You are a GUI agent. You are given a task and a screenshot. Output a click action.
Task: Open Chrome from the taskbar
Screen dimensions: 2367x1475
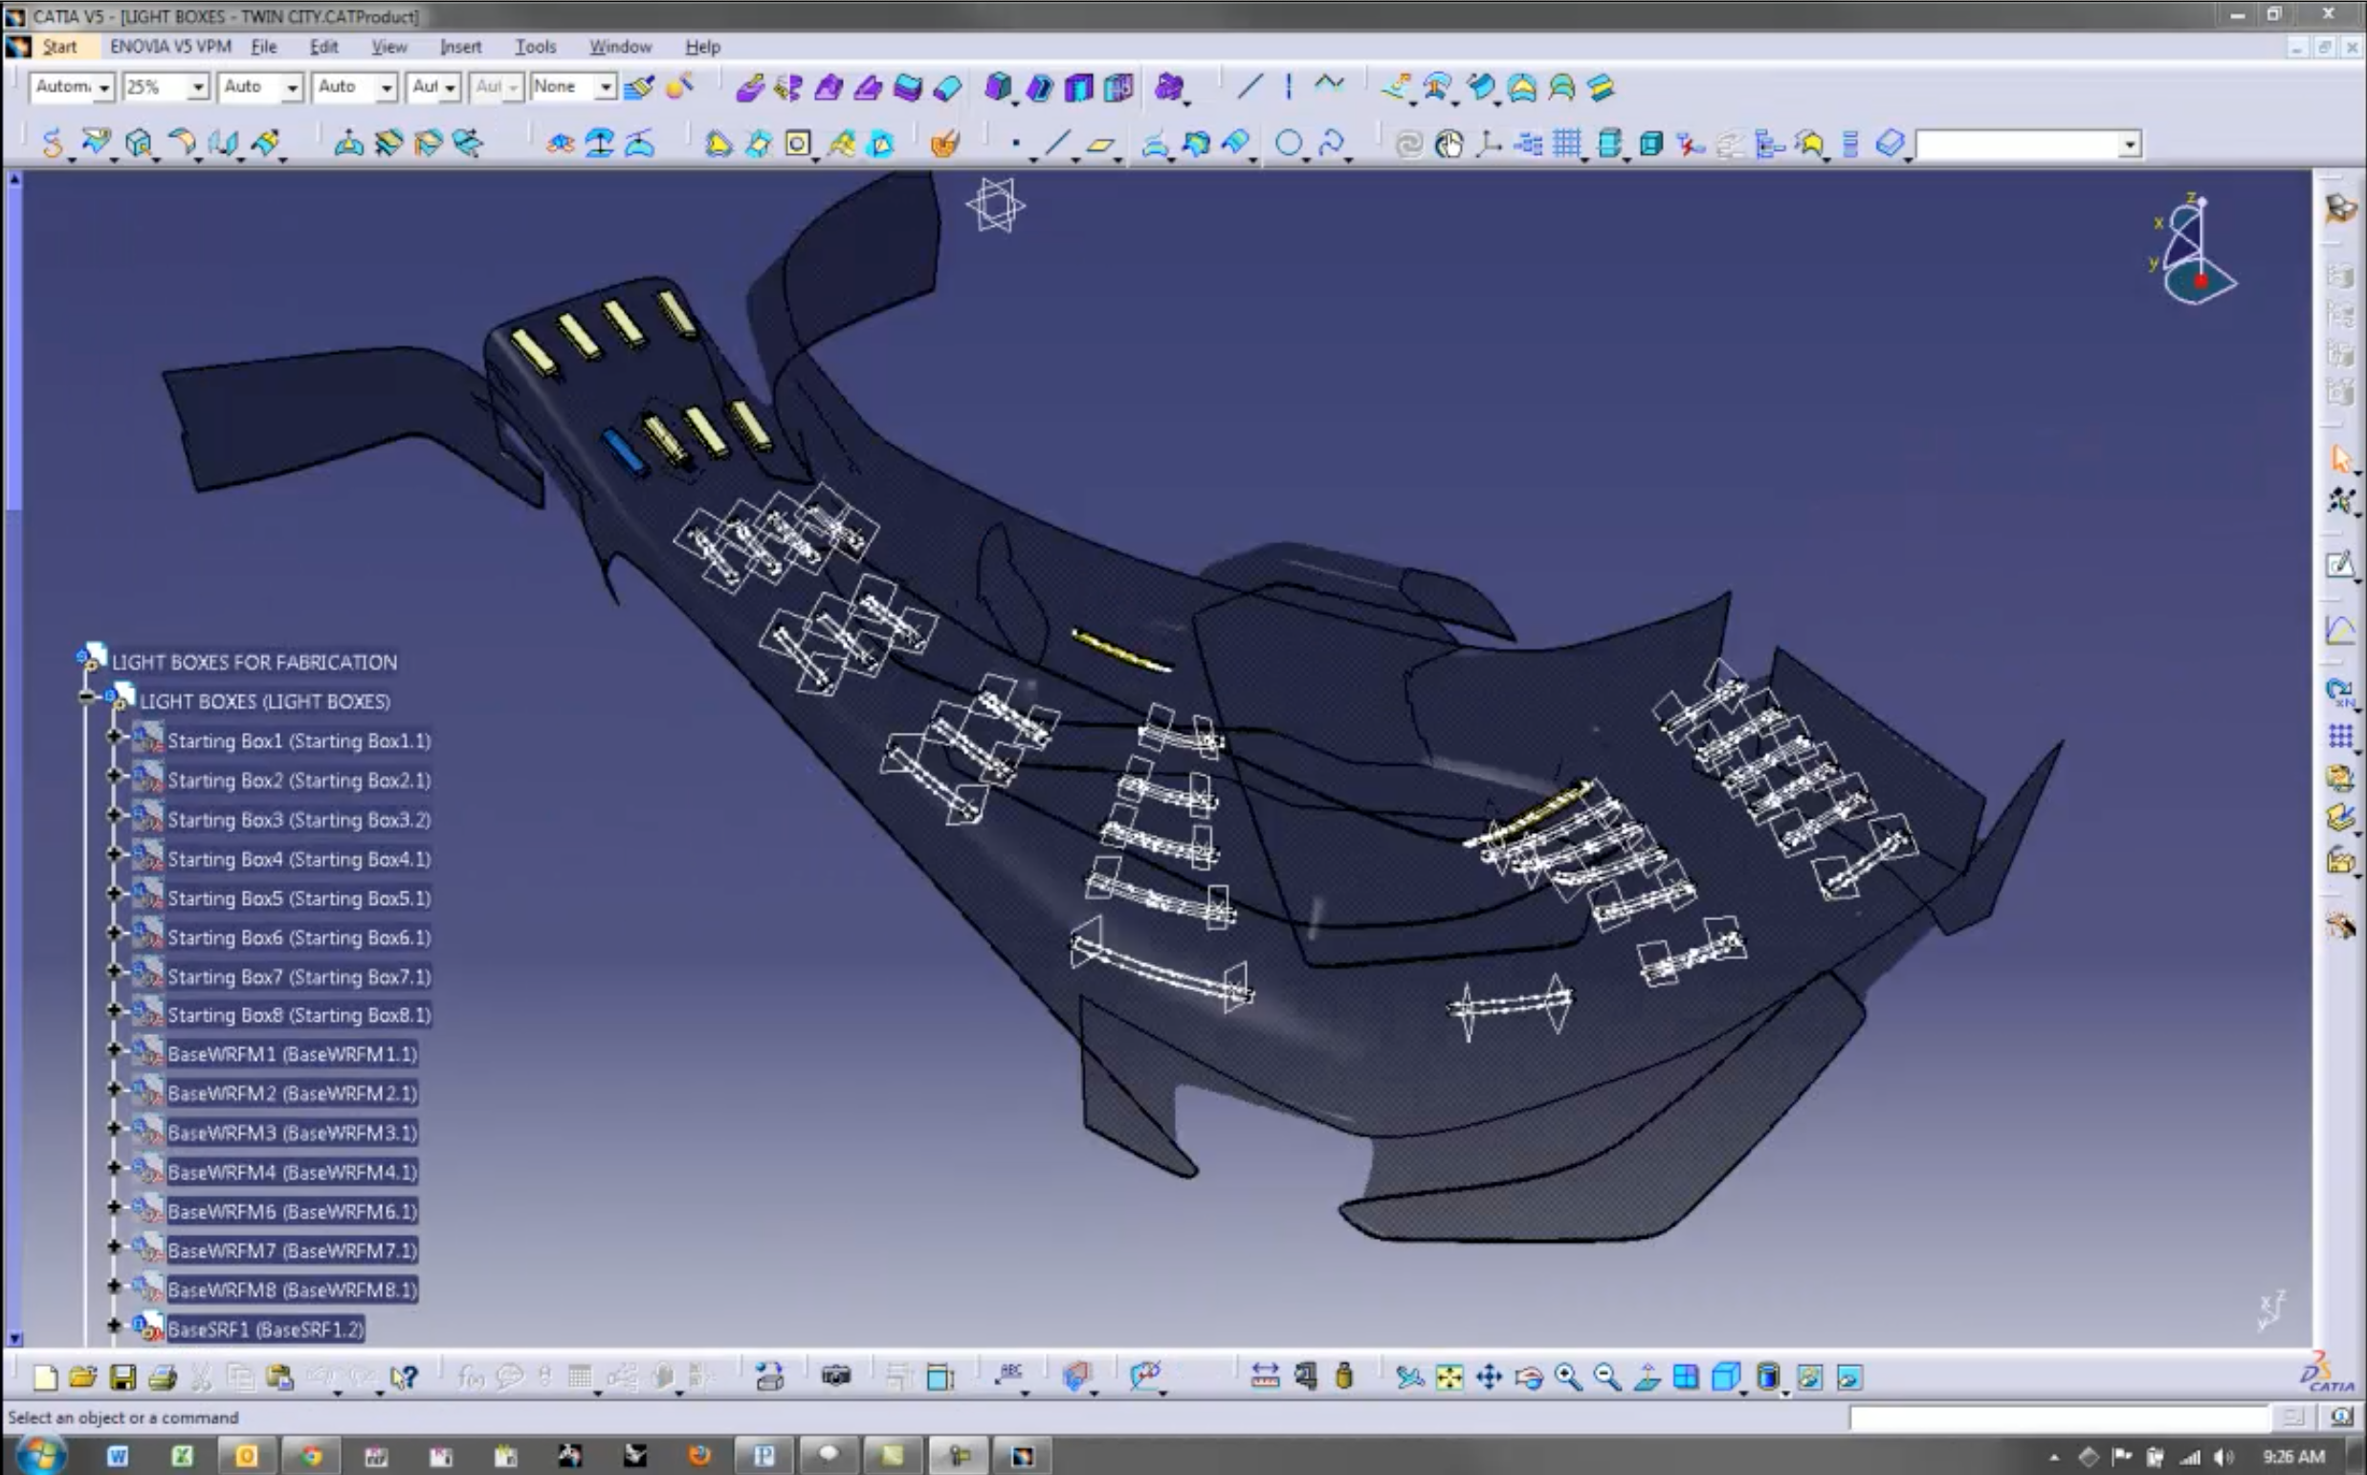(x=310, y=1457)
